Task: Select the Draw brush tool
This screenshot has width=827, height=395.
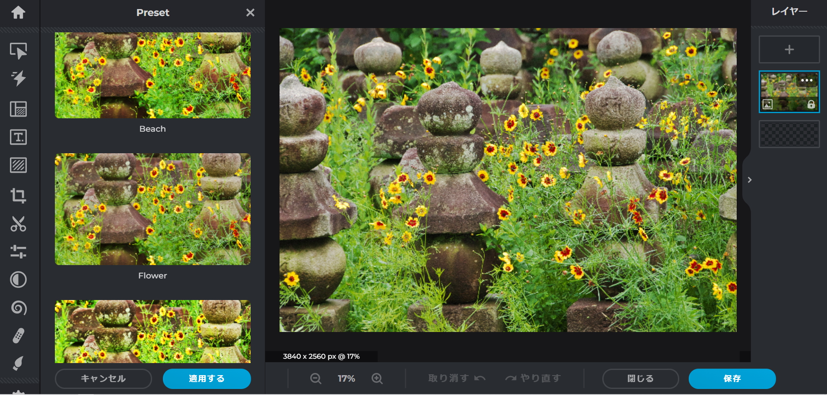Action: click(18, 363)
